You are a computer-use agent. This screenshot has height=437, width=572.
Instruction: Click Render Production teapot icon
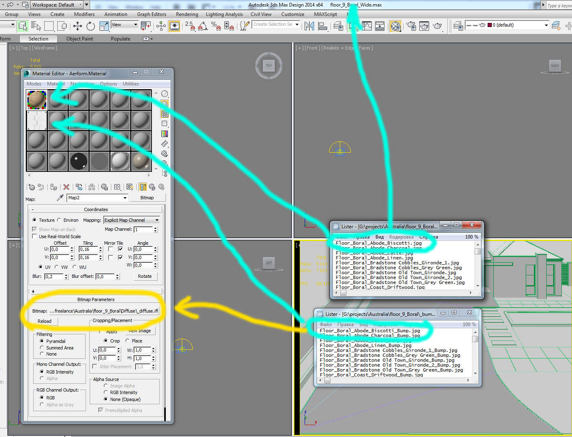(438, 26)
